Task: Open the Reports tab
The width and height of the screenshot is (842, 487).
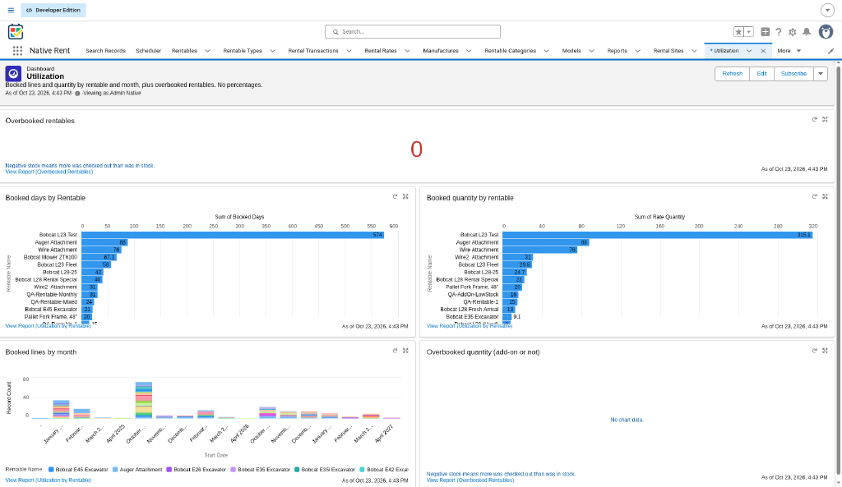Action: click(x=617, y=51)
